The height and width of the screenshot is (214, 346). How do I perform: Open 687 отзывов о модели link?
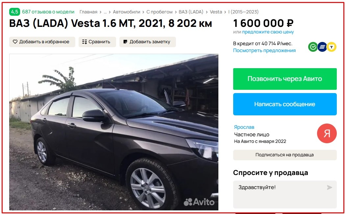(48, 12)
